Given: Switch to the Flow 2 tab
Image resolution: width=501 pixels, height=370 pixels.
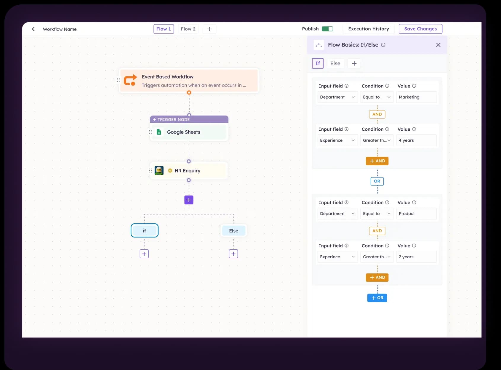Looking at the screenshot, I should (x=188, y=29).
